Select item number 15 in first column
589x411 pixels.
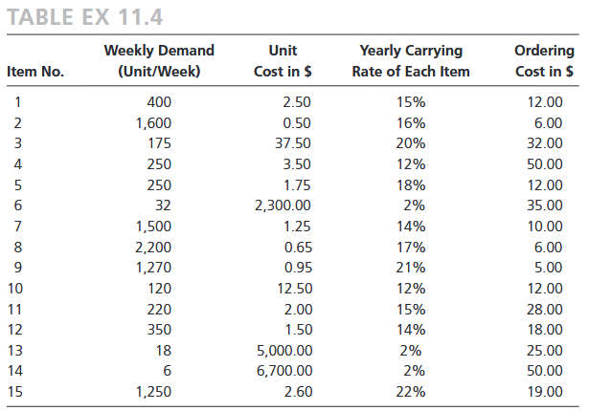(x=14, y=391)
